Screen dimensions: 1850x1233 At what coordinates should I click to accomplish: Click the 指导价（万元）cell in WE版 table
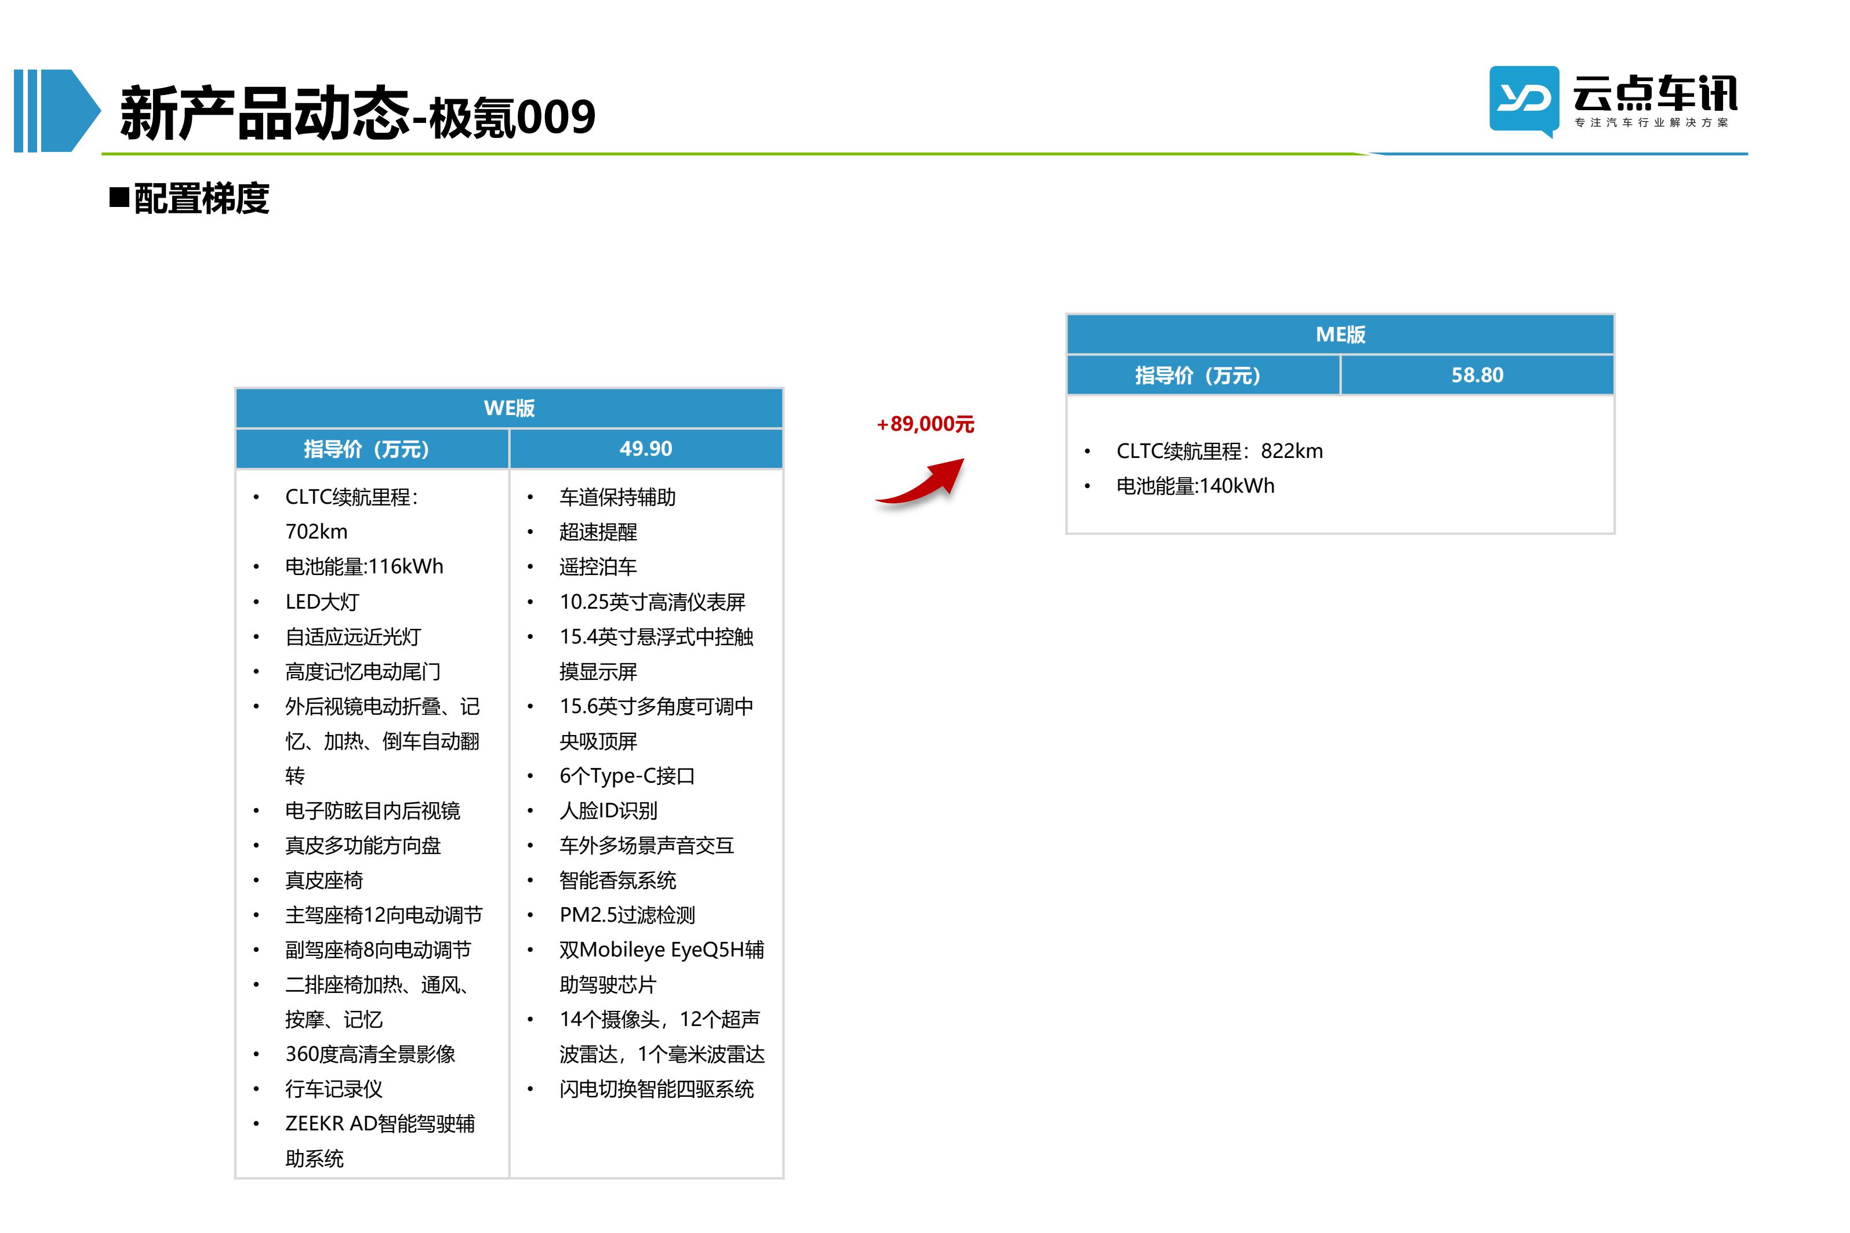point(372,449)
